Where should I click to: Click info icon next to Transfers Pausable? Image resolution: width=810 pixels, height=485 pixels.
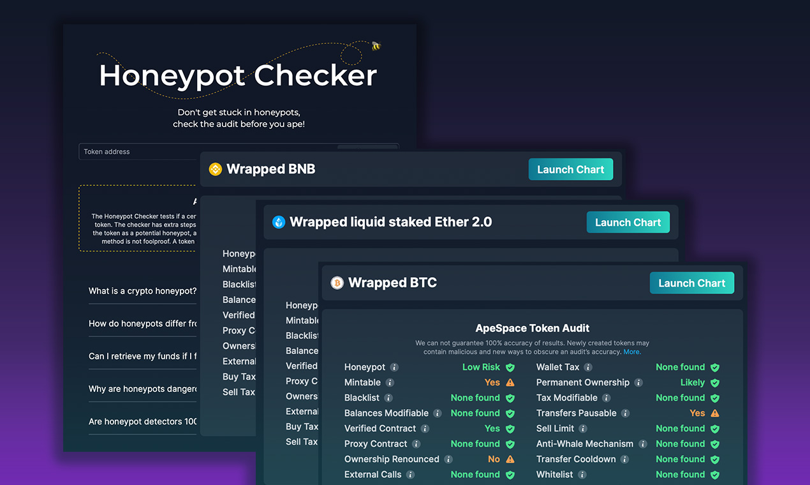click(626, 413)
